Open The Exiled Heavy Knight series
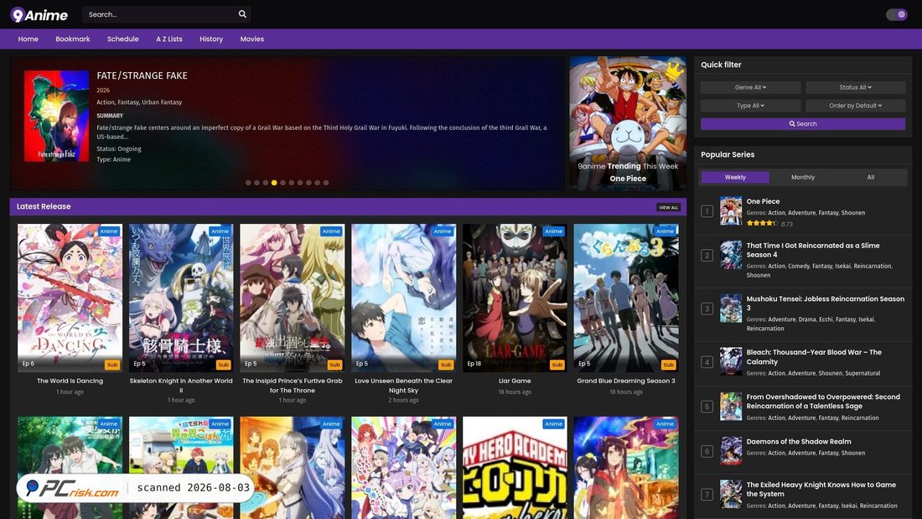This screenshot has width=922, height=519. click(821, 489)
